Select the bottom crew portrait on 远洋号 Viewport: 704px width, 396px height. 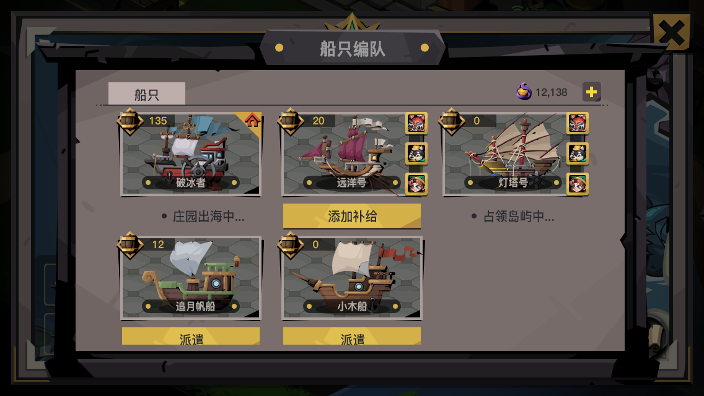click(x=416, y=184)
